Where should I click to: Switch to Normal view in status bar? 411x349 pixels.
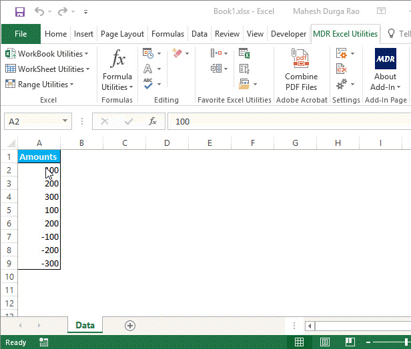299,342
